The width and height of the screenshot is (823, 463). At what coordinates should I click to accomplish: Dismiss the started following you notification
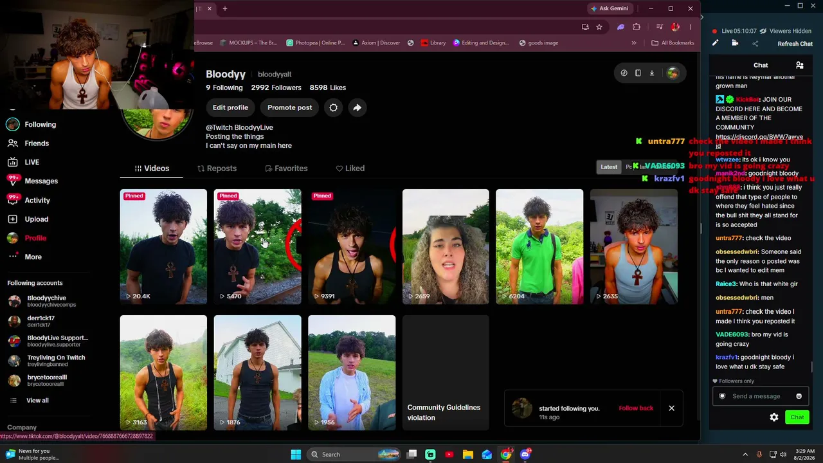pos(671,408)
